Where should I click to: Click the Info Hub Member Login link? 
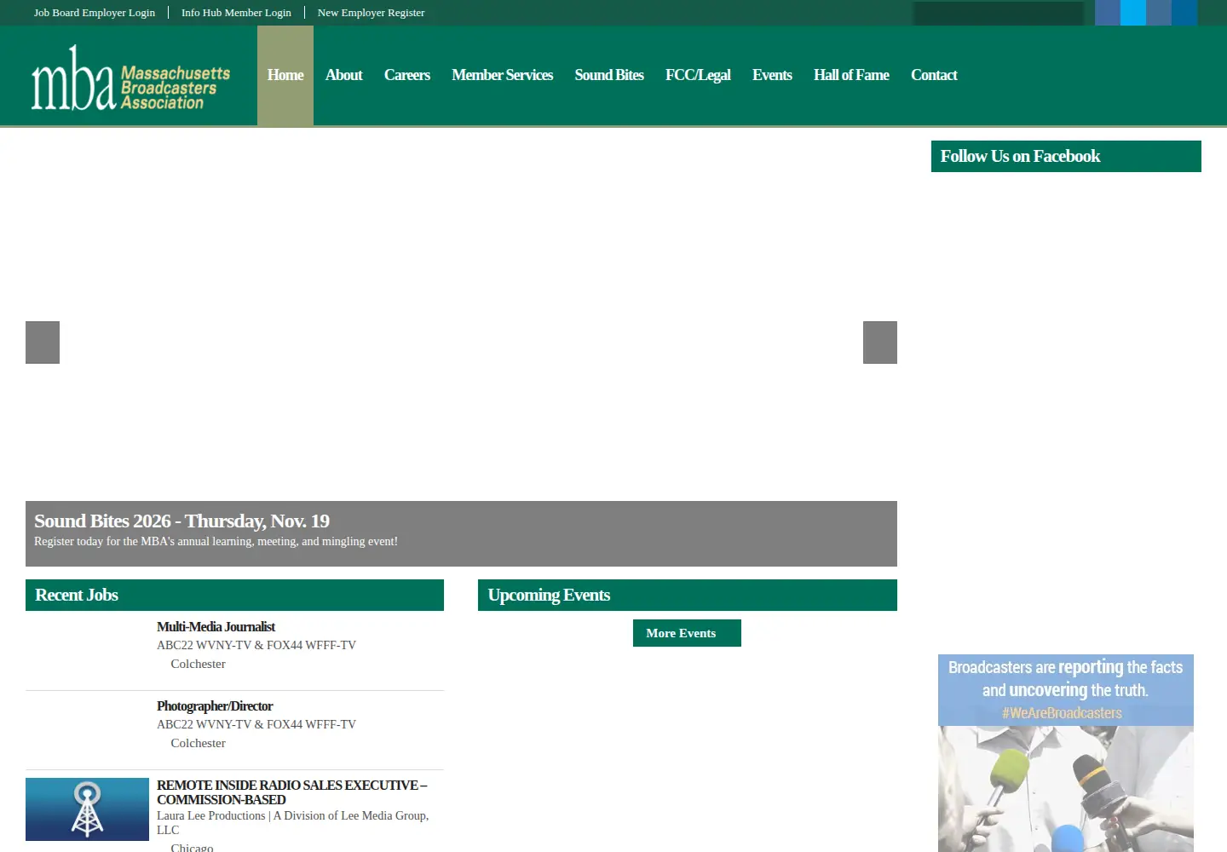coord(236,13)
